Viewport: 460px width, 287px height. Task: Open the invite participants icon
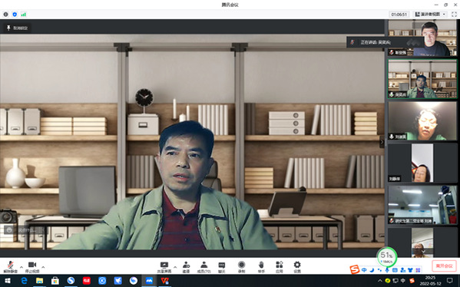click(x=186, y=267)
